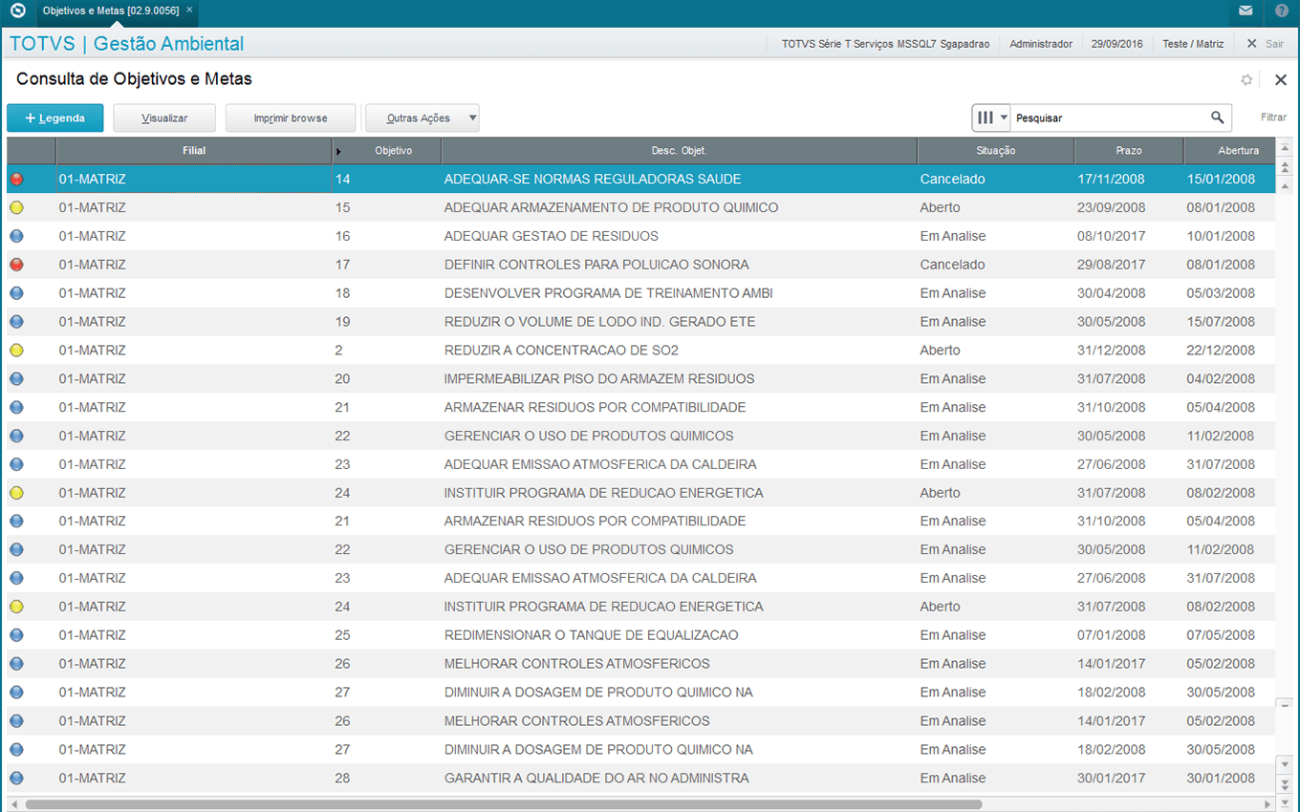Open the gear settings icon
This screenshot has height=812, width=1300.
(1246, 80)
